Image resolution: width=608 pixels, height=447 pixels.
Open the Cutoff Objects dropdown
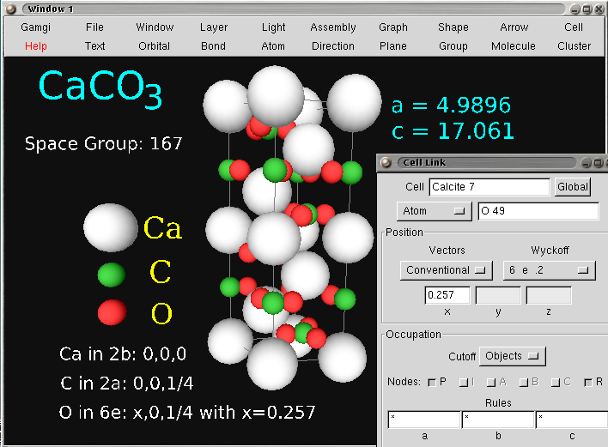click(512, 356)
